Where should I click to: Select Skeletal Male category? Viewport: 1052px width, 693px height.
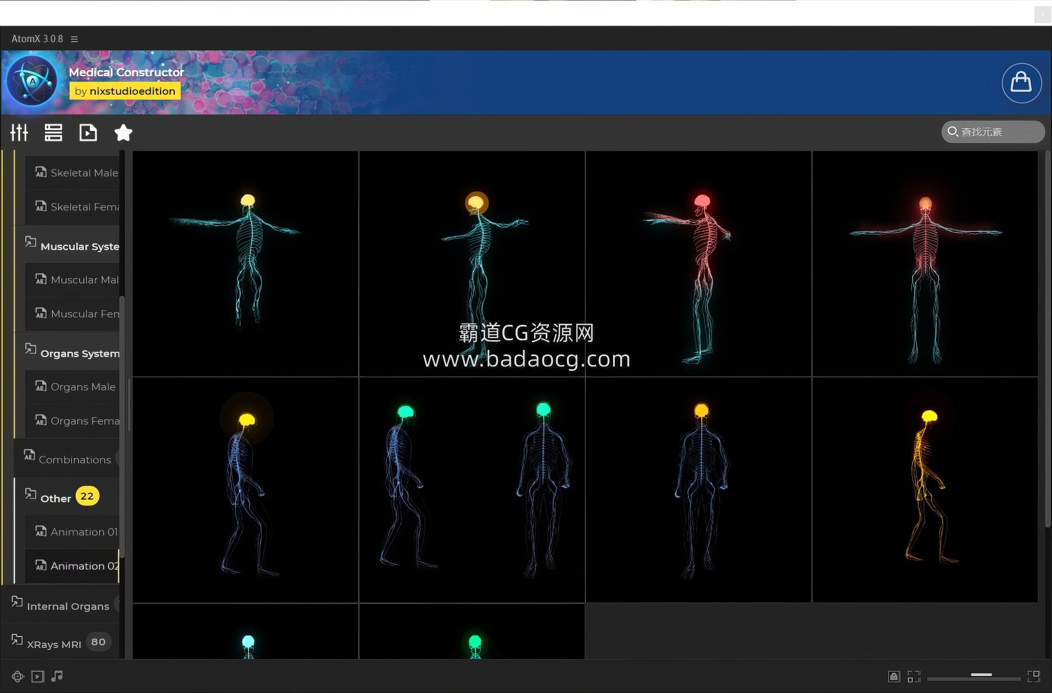coord(72,173)
